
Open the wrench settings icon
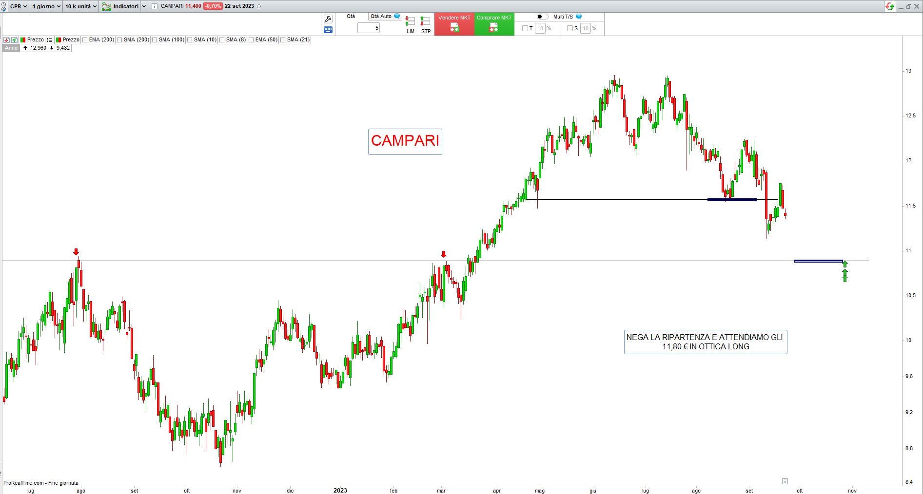point(328,19)
